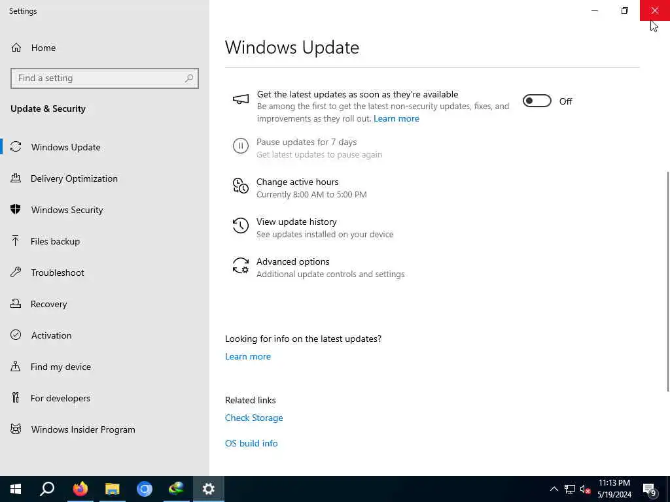Open the OS build info link
Viewport: 670px width, 502px height.
tap(251, 443)
